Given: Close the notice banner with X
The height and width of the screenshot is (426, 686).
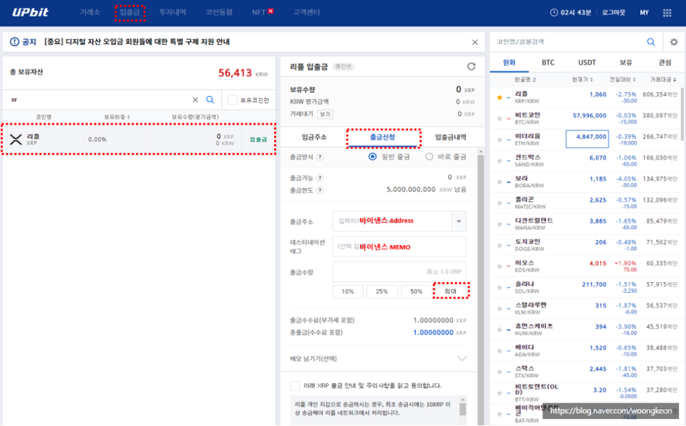Looking at the screenshot, I should pyautogui.click(x=474, y=42).
